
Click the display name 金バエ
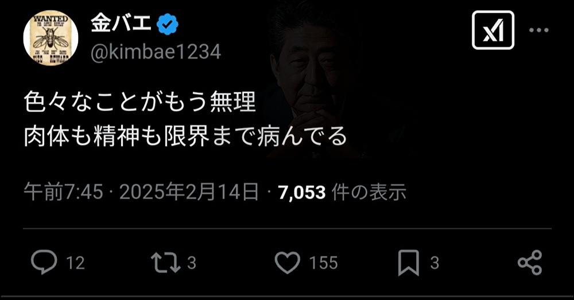tap(121, 24)
